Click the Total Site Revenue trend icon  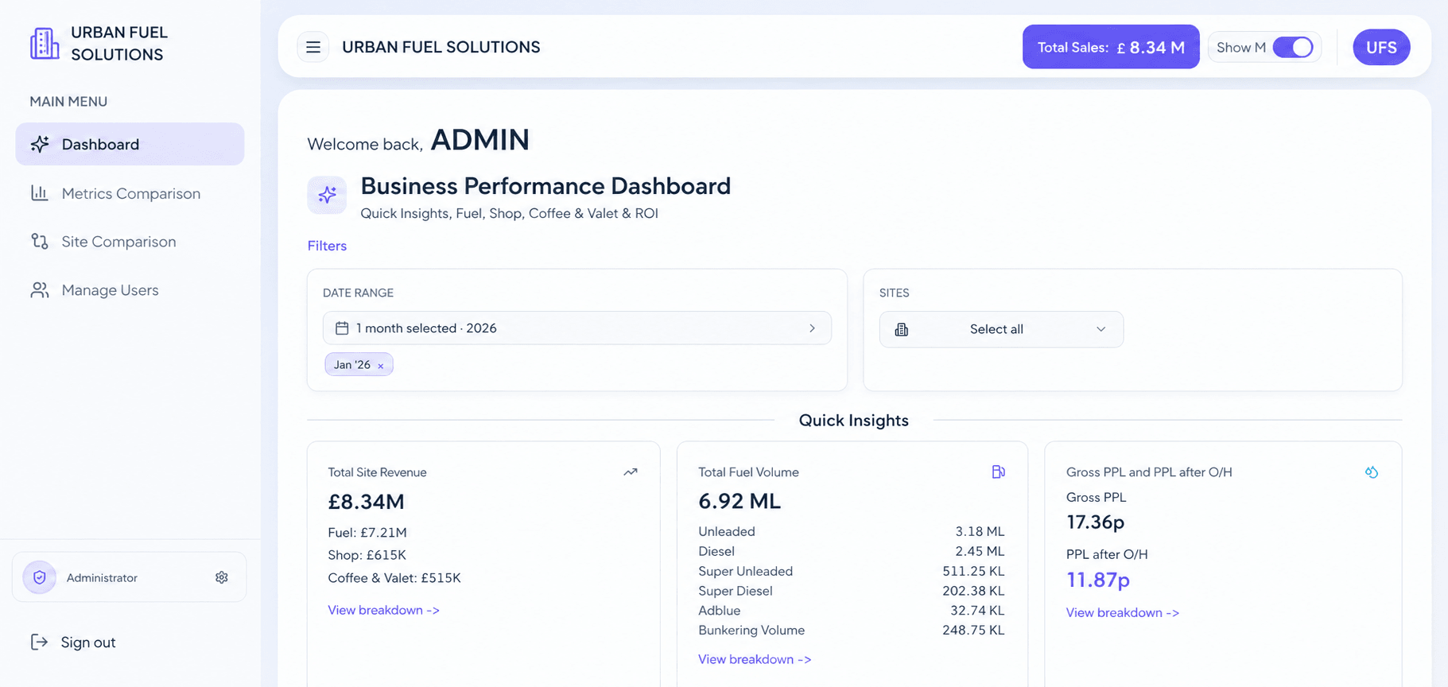(x=631, y=472)
